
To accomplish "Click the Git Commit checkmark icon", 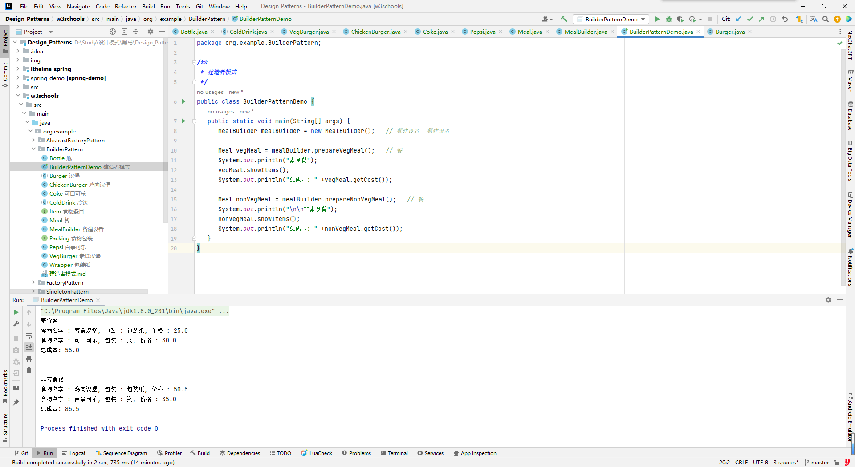I will pyautogui.click(x=750, y=19).
